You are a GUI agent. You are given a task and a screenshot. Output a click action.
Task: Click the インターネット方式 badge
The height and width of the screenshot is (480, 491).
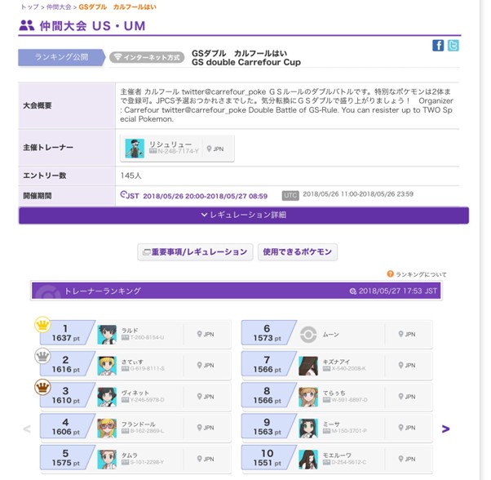point(147,57)
